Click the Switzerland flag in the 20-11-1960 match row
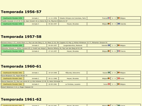Viewport: 142px width, 106px height. 119,79
